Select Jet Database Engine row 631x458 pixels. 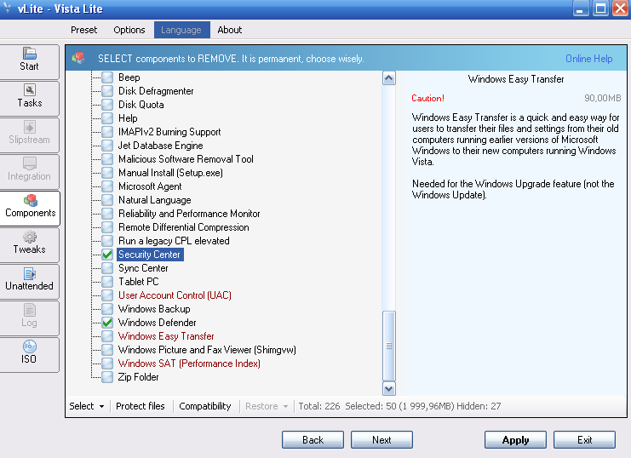[x=161, y=146]
